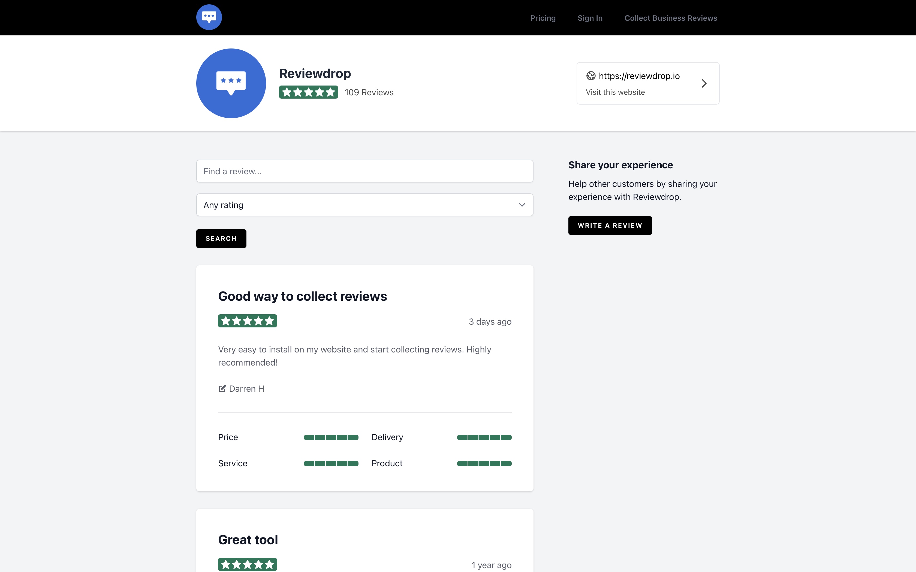Click the WRITE A REVIEW button
Image resolution: width=916 pixels, height=572 pixels.
(610, 226)
